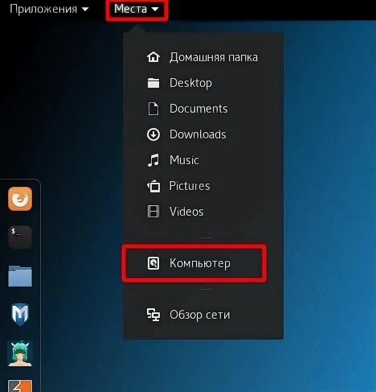The height and width of the screenshot is (392, 376).
Task: Click the Documents page icon
Action: coord(153,109)
